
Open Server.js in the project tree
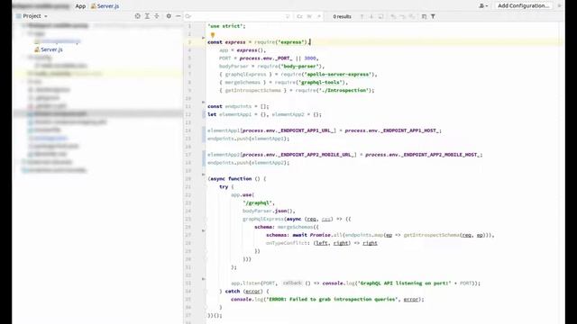[48, 49]
